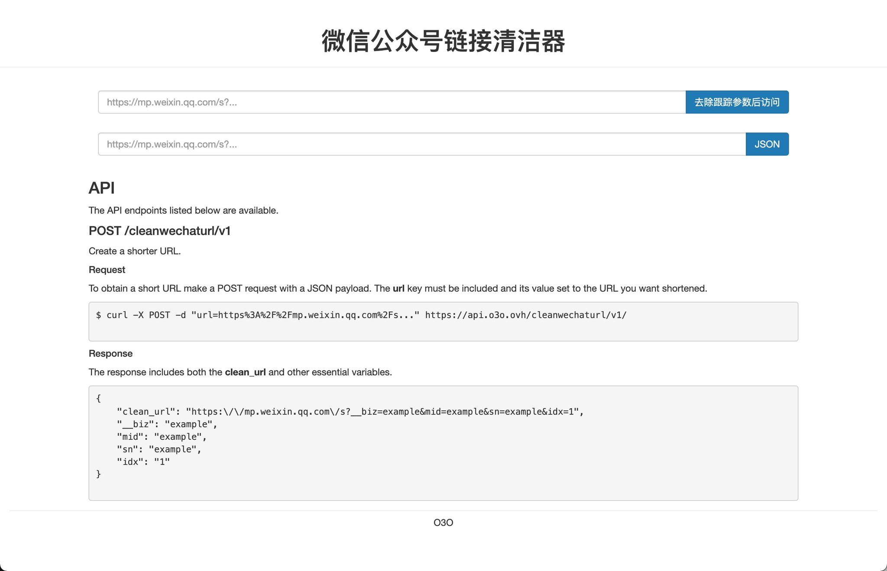
Task: Click the Request subheading
Action: click(x=107, y=269)
